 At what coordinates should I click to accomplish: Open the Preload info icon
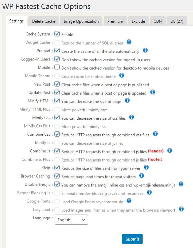(145, 50)
